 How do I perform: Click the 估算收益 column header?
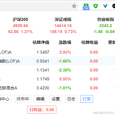click(90, 42)
